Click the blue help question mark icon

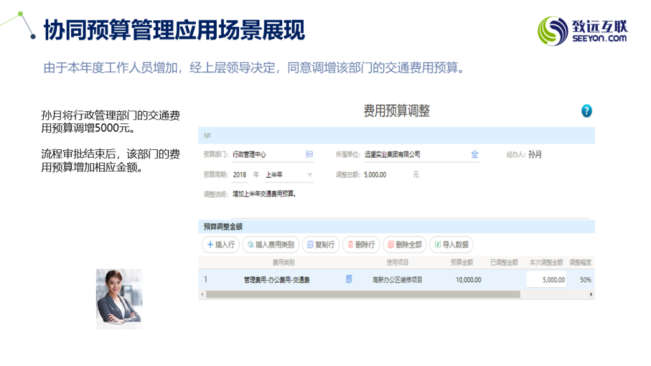tap(586, 111)
